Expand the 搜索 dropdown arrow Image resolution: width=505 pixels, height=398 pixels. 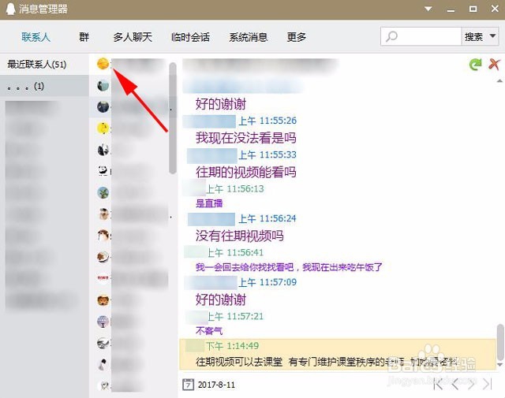pyautogui.click(x=492, y=36)
